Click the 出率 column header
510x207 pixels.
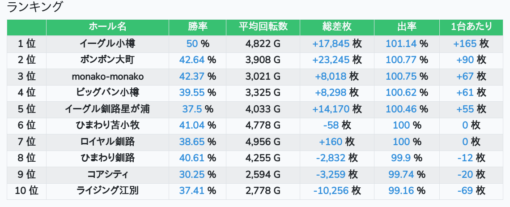pos(407,27)
